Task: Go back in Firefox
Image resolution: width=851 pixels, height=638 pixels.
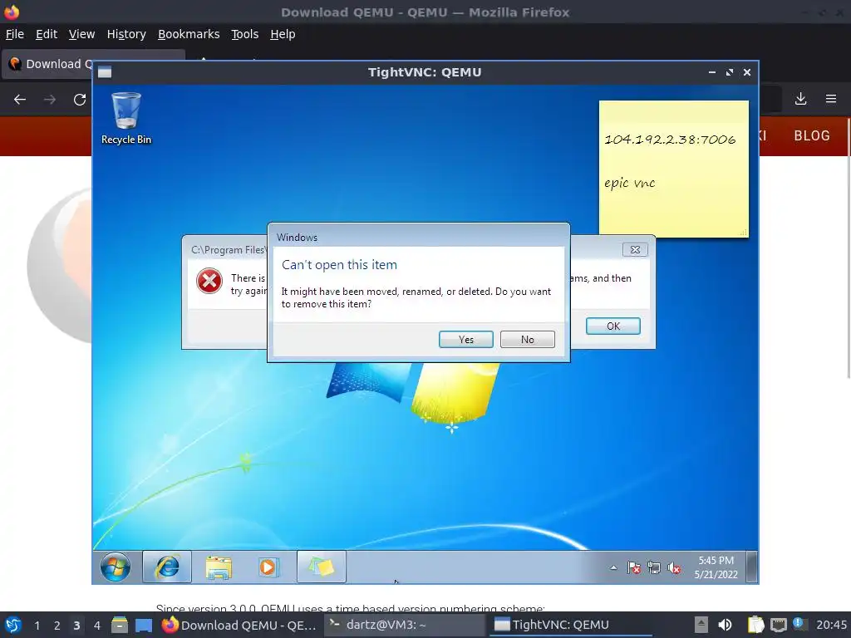Action: tap(20, 100)
